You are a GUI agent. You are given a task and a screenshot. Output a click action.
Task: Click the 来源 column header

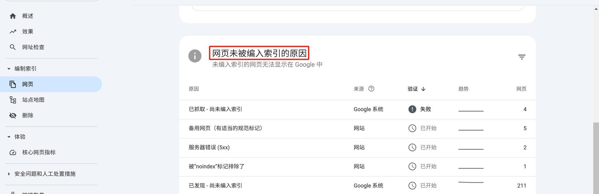tap(359, 89)
